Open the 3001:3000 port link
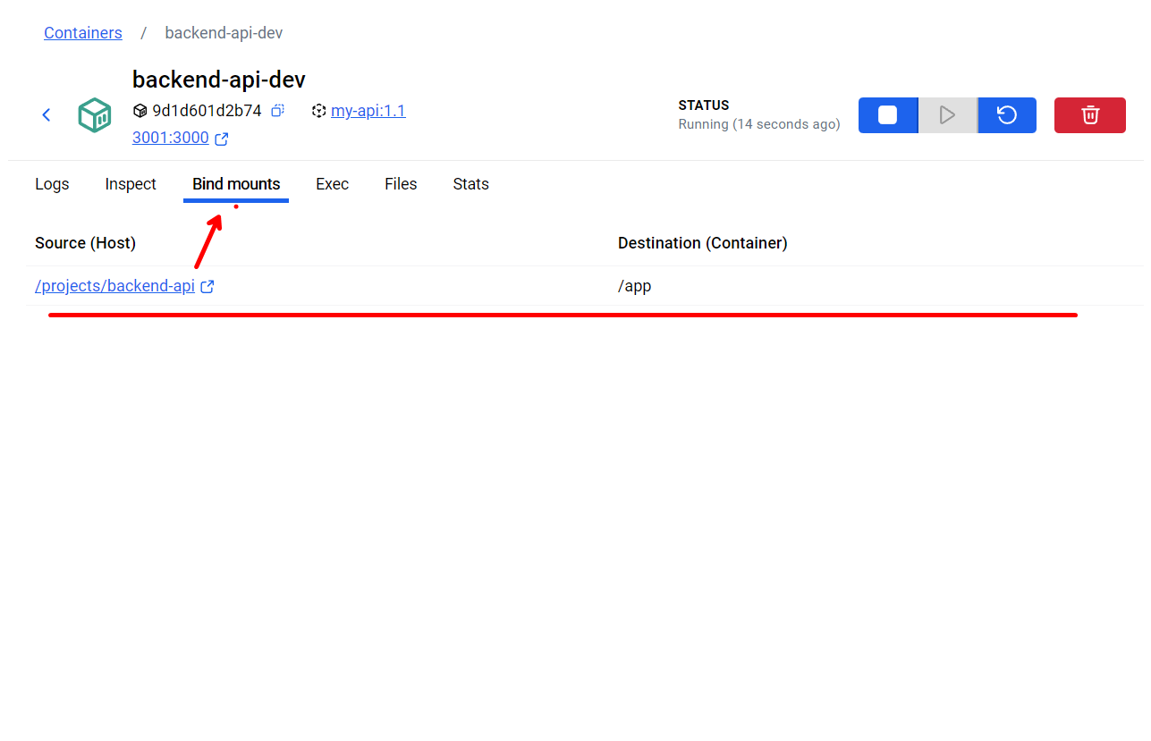This screenshot has height=741, width=1151. coord(170,139)
